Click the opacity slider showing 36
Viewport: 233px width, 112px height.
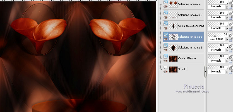[x=218, y=35]
